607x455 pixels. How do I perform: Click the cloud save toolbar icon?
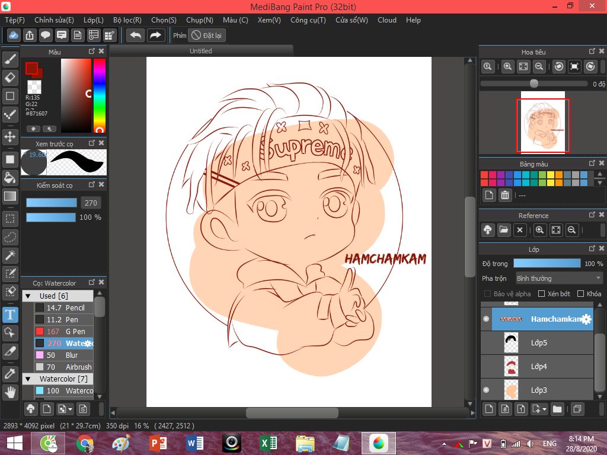point(14,35)
